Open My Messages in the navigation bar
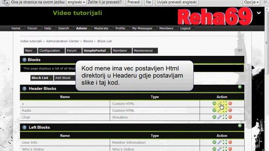This screenshot has width=269, height=151. (x=142, y=29)
